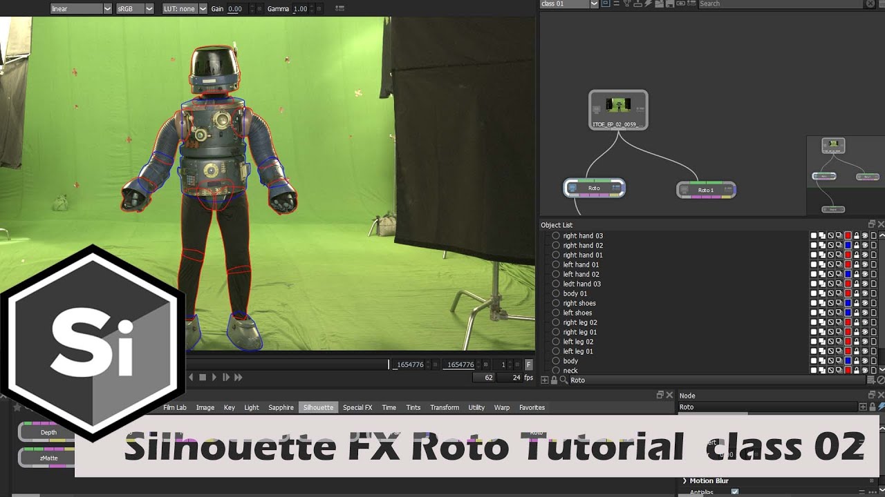
Task: Click the Gain value field
Action: tap(236, 9)
